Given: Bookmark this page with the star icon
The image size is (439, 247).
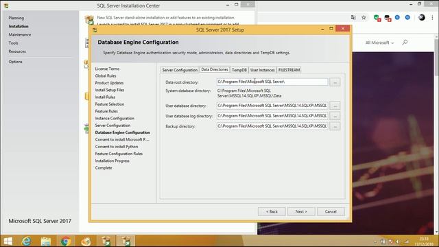Looking at the screenshot, I should point(364,18).
